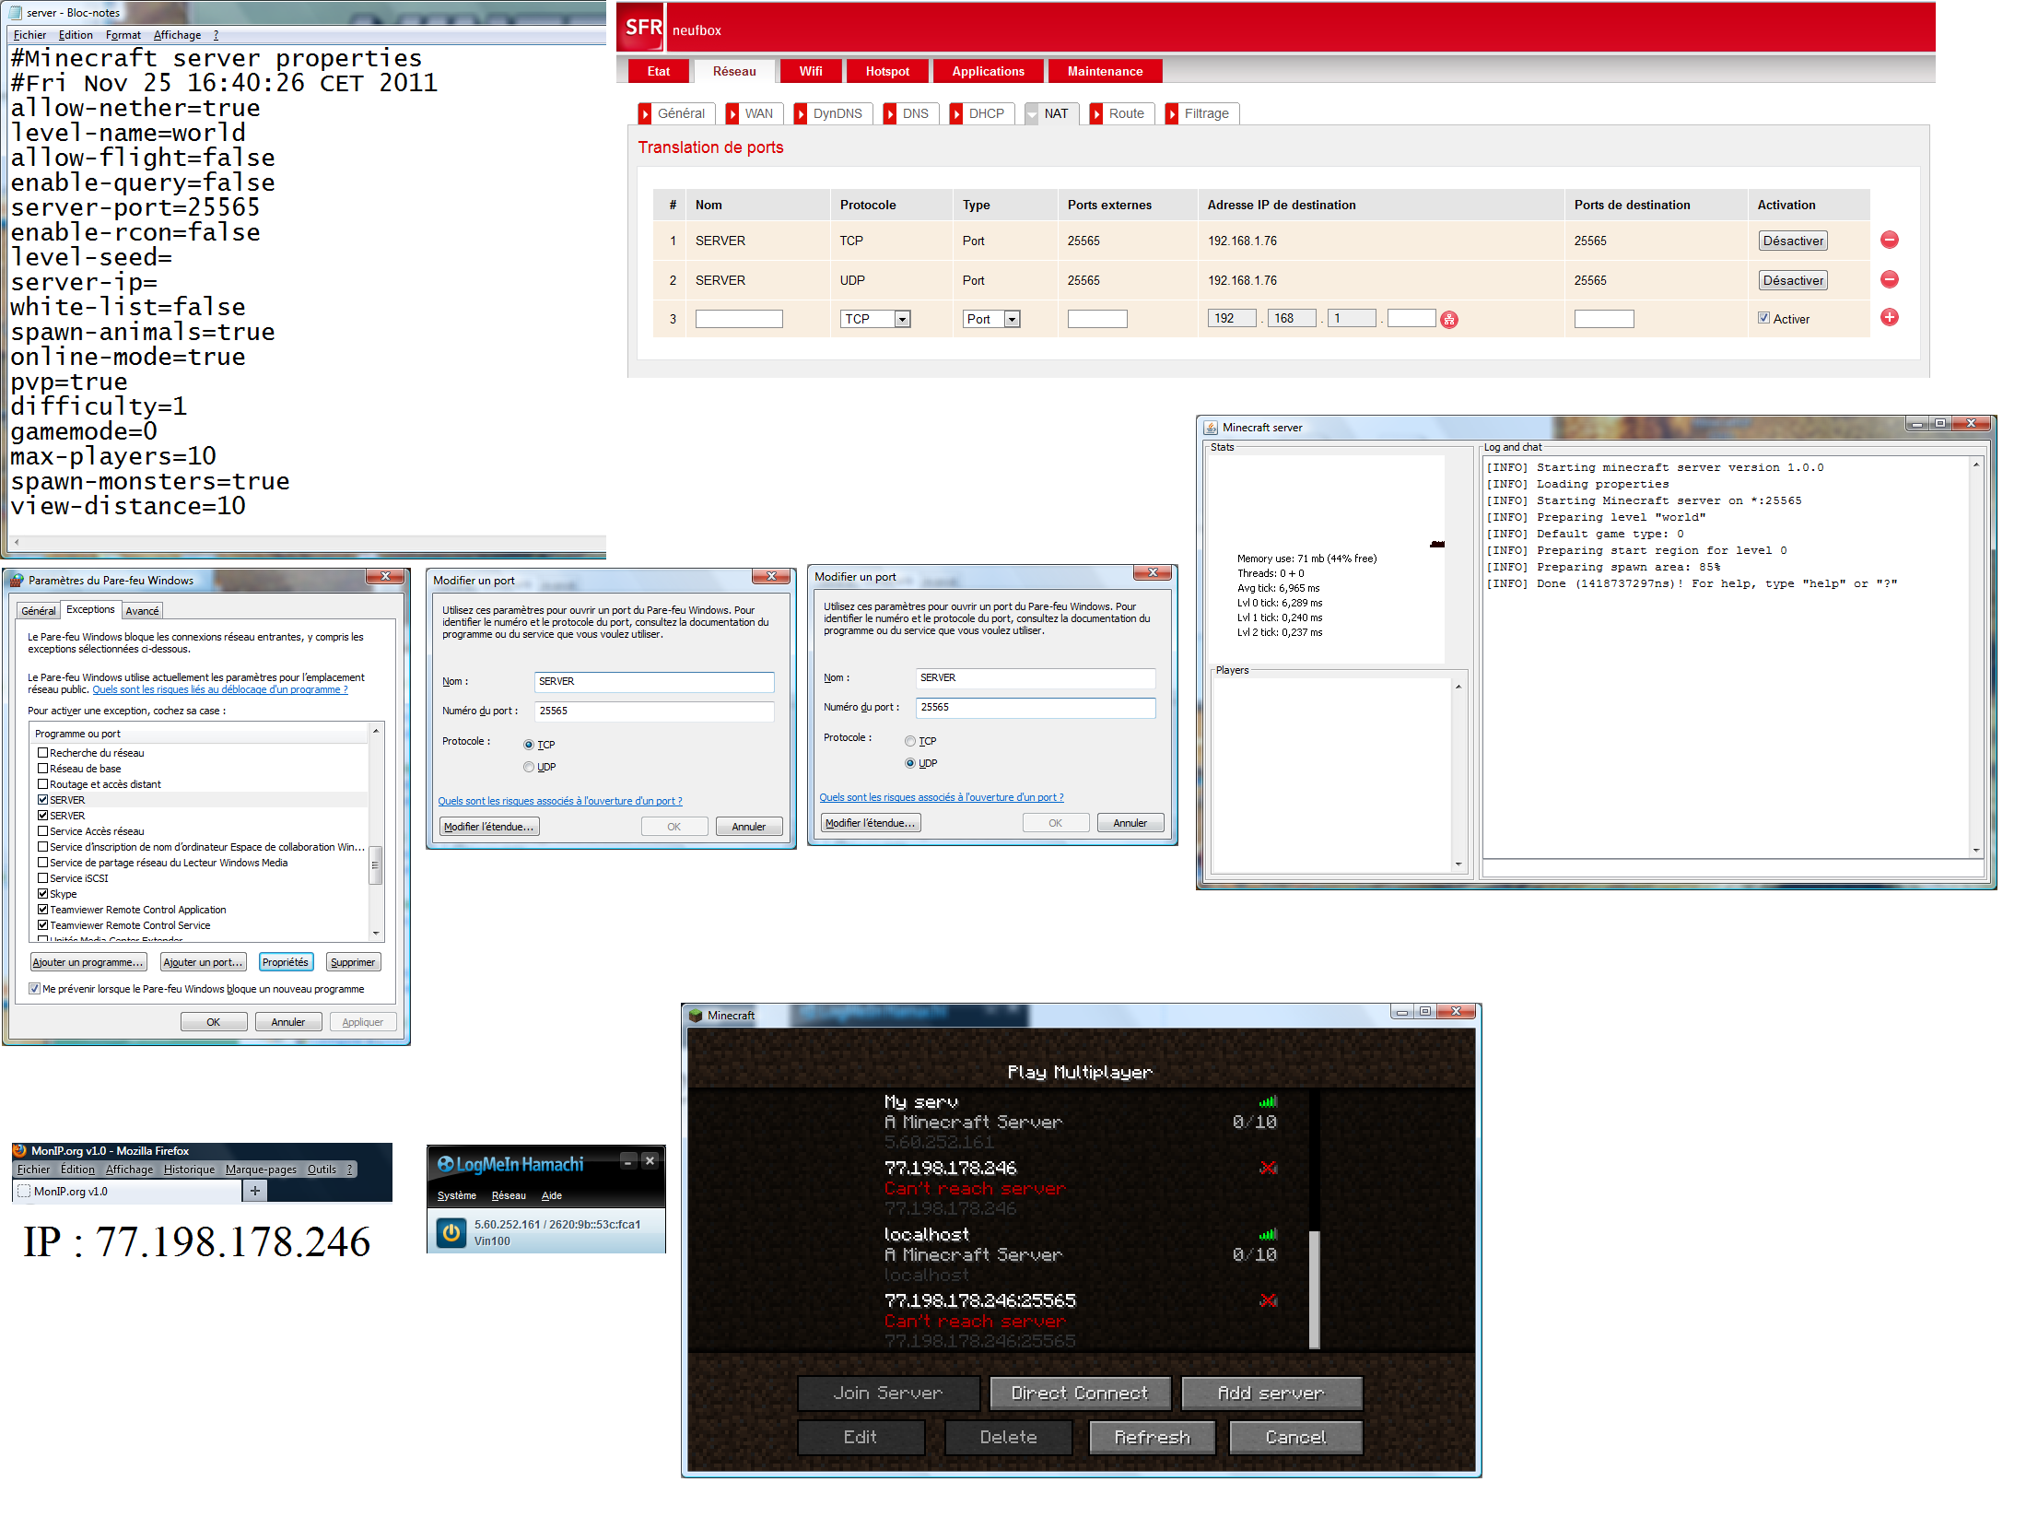Click the SFR logo
Screen dimensions: 2038x1517
coord(642,27)
